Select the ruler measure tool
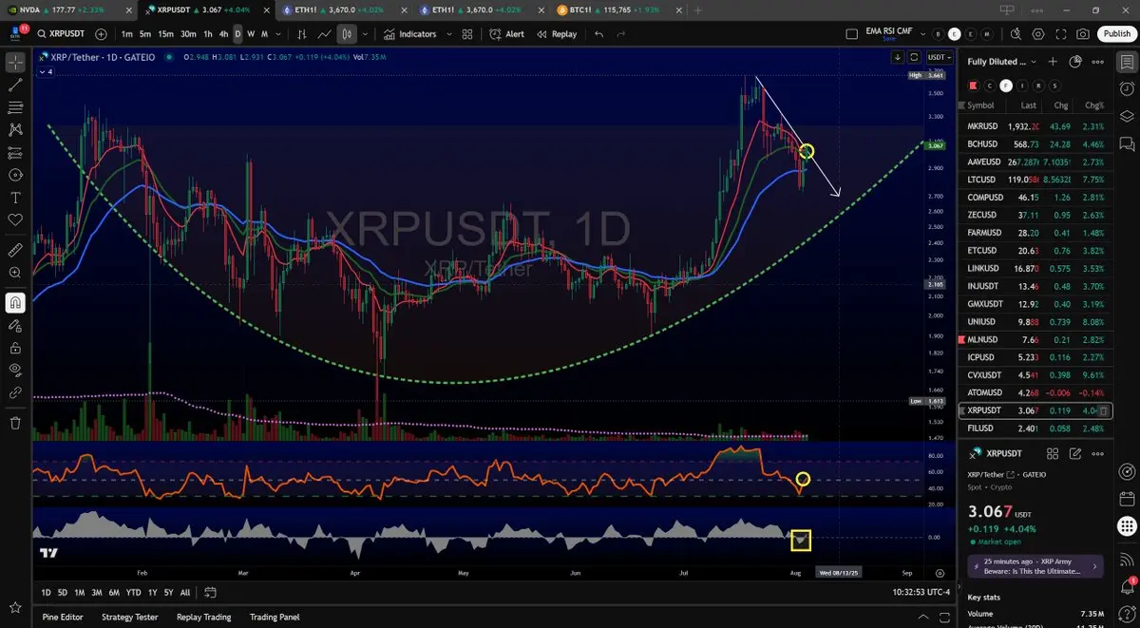1140x628 pixels. click(15, 251)
